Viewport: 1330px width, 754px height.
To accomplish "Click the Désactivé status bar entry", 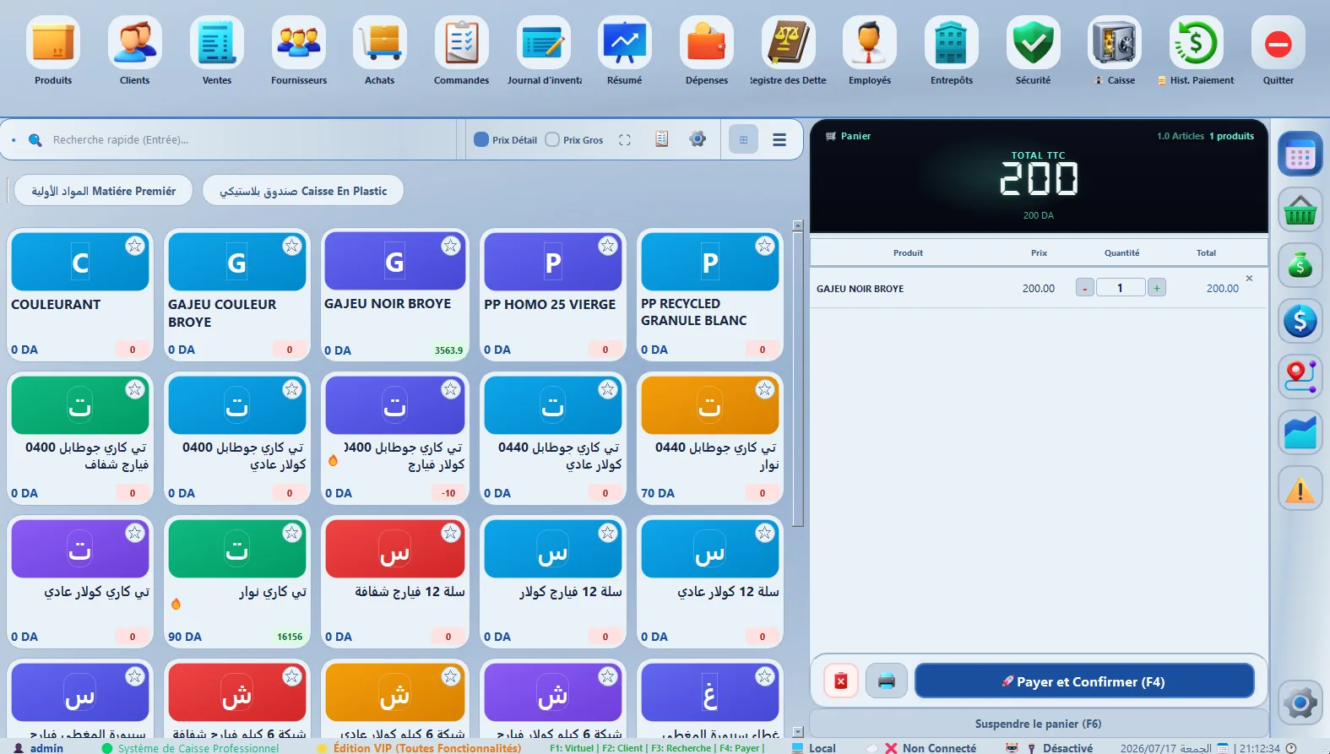I will (x=1060, y=748).
